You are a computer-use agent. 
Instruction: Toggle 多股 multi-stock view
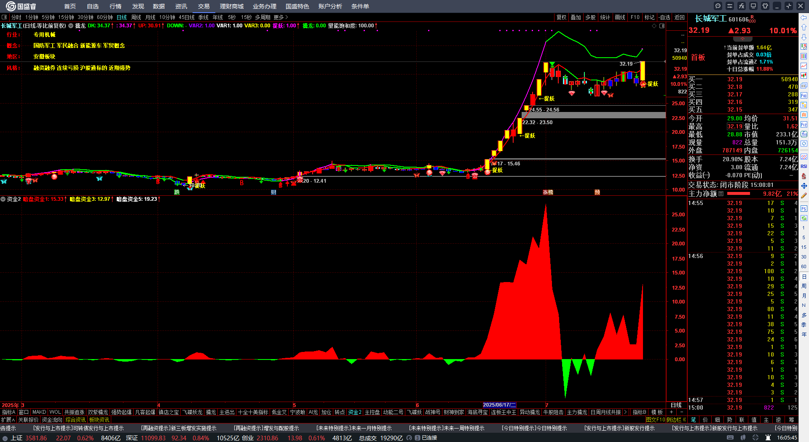tap(590, 17)
